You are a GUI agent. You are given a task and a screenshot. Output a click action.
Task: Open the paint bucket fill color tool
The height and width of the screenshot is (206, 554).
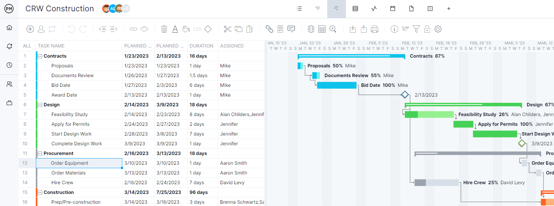pyautogui.click(x=186, y=29)
